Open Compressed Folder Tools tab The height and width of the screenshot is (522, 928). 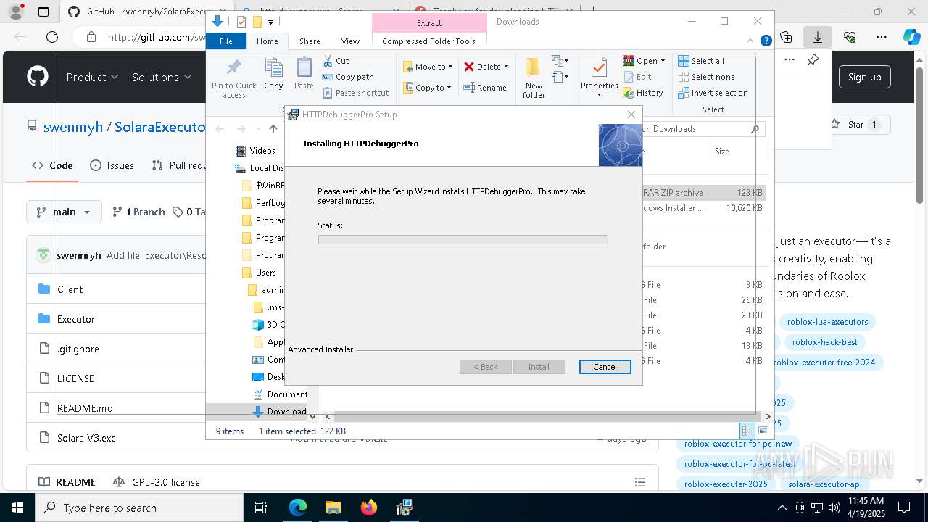tap(428, 41)
